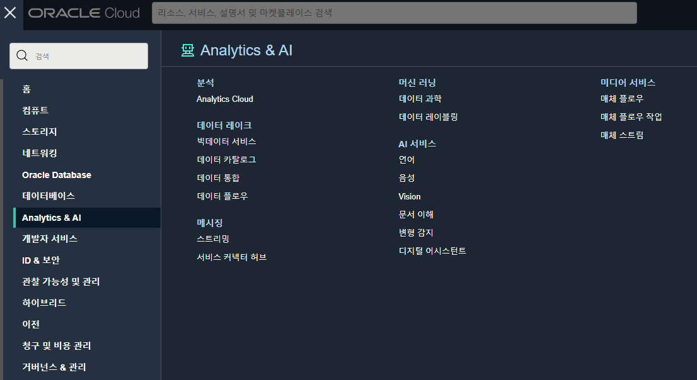
Task: Click the AI 서비스 section heading
Action: (417, 144)
